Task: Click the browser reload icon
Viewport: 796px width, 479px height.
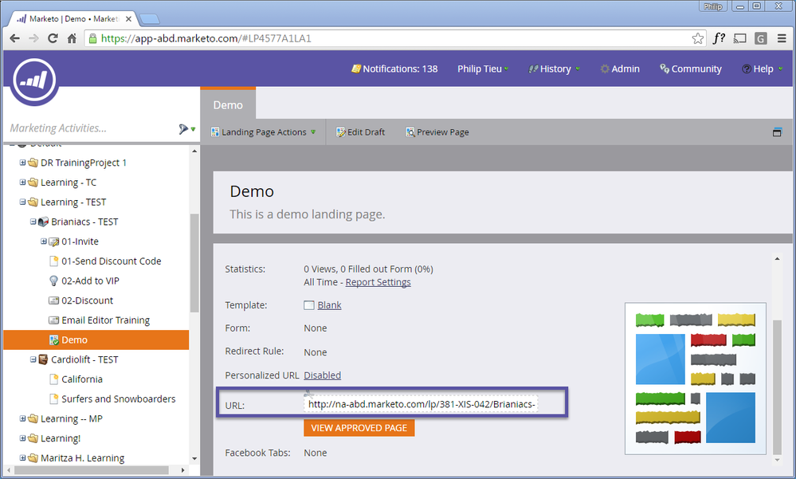Action: [x=53, y=38]
